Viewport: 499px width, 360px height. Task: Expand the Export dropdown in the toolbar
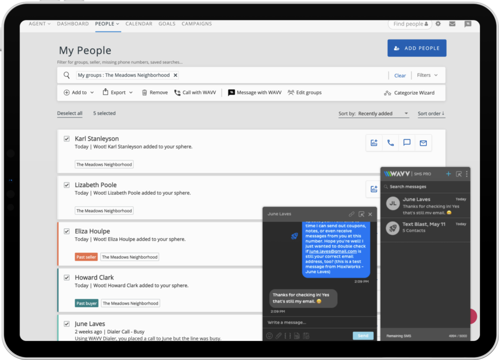pyautogui.click(x=117, y=92)
